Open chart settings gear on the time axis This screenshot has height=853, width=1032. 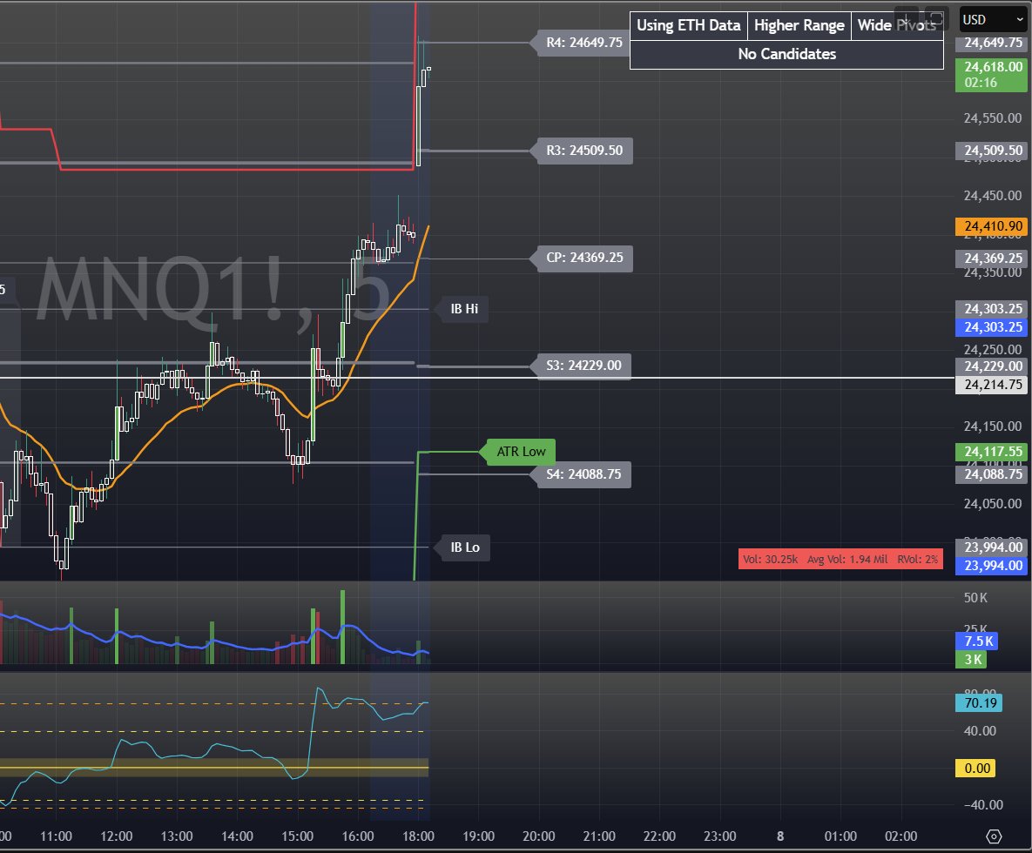click(x=994, y=836)
